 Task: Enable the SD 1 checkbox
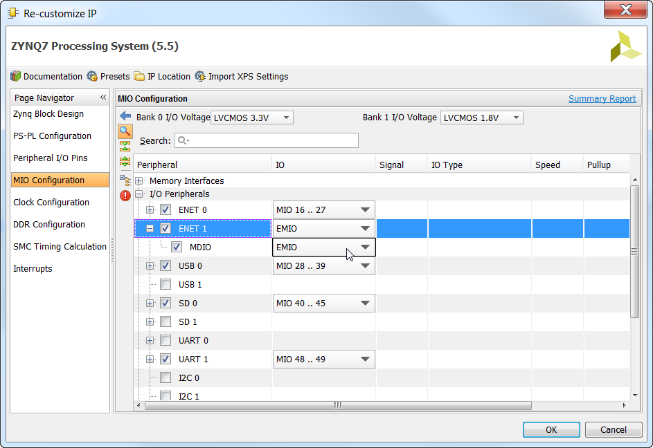(166, 322)
